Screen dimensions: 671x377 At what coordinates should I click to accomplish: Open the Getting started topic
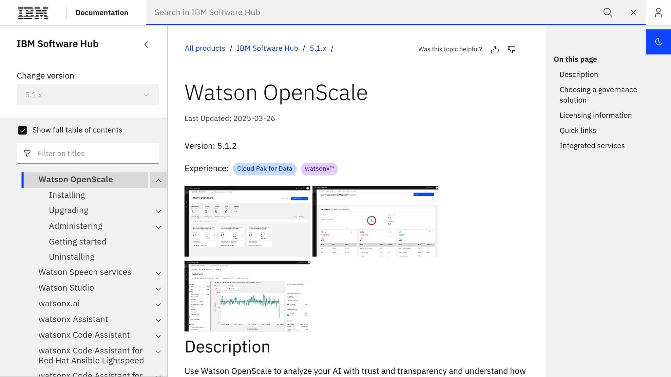point(77,242)
